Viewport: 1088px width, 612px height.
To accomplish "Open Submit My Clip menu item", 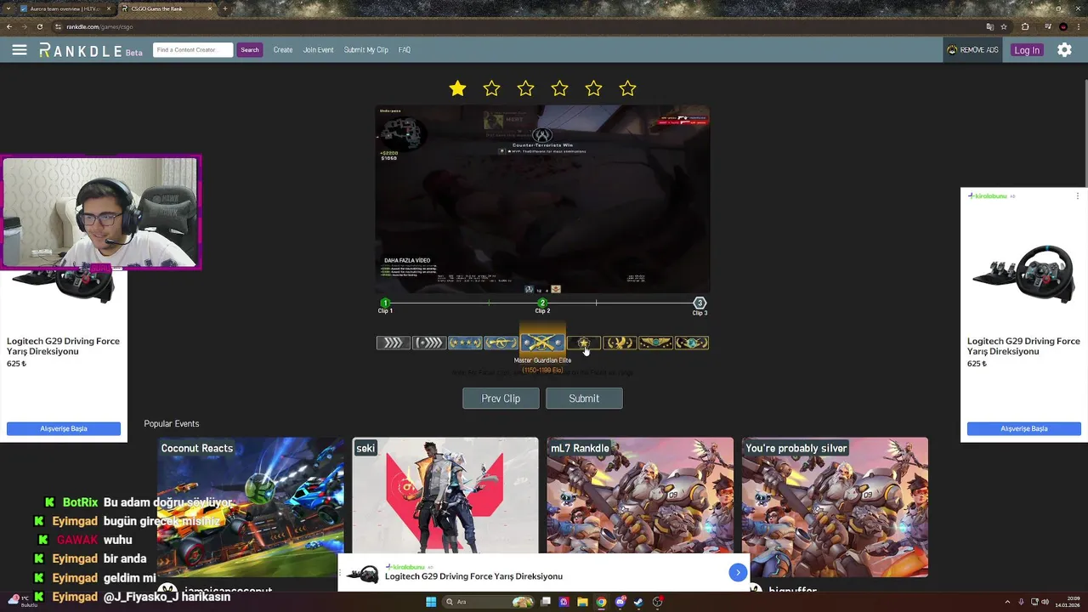I will (x=365, y=50).
